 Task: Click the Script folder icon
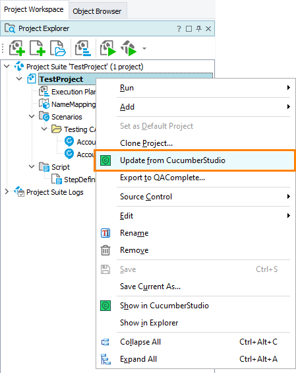pyautogui.click(x=44, y=167)
